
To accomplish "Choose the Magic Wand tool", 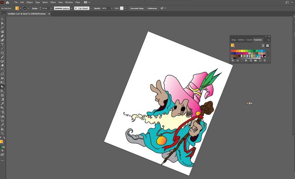I will (2, 28).
